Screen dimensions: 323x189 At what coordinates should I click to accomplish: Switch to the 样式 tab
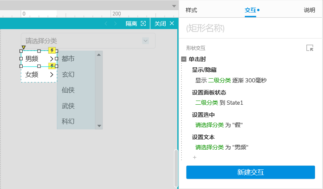point(191,10)
